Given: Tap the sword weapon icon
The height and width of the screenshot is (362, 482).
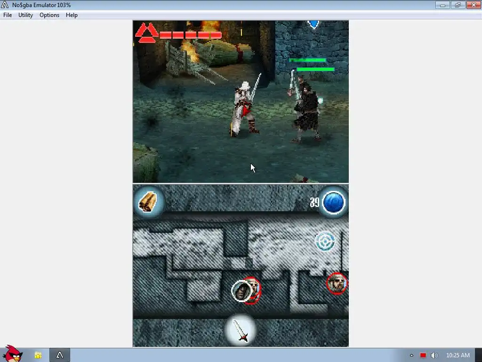Looking at the screenshot, I should pos(241,330).
